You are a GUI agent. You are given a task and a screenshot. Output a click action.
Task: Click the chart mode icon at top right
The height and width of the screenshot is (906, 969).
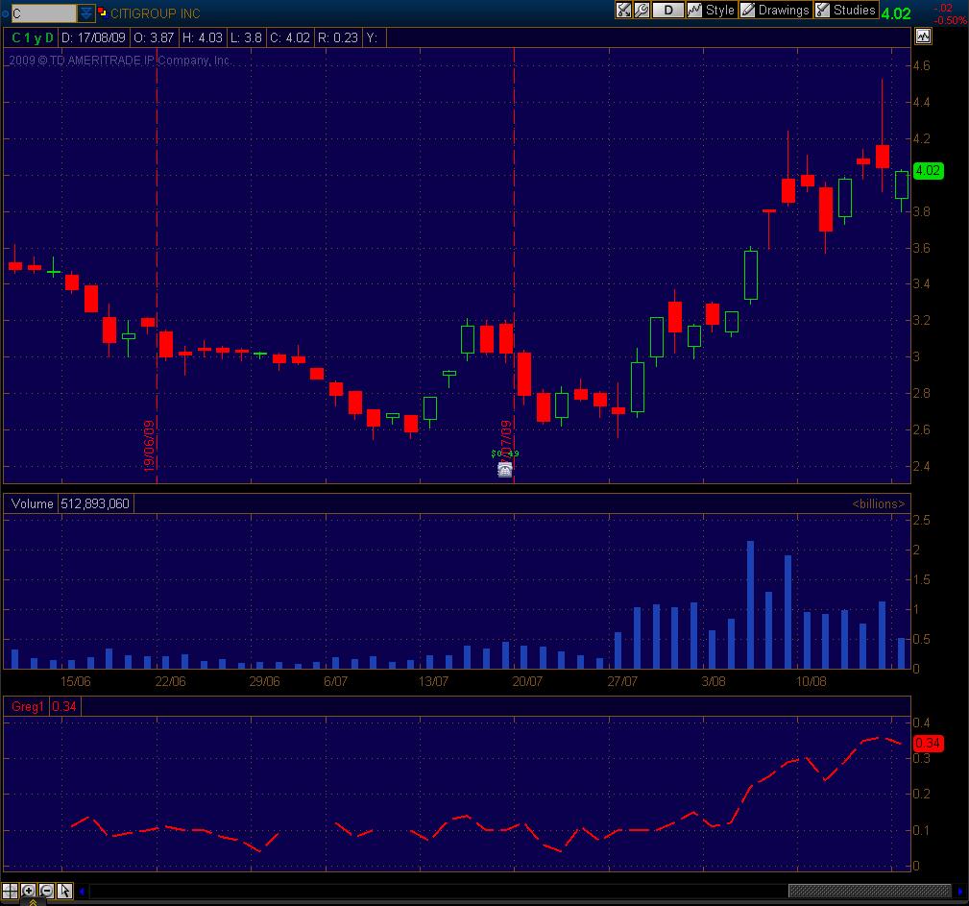(923, 37)
